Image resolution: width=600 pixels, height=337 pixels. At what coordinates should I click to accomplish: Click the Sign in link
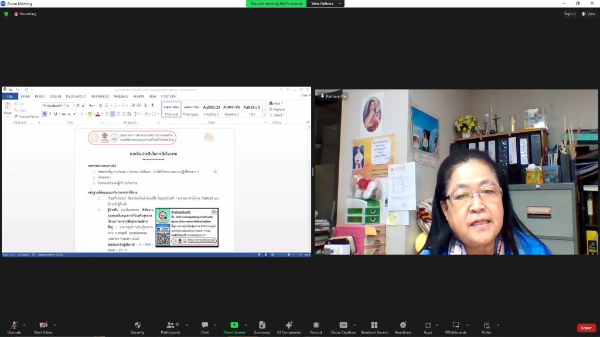570,14
